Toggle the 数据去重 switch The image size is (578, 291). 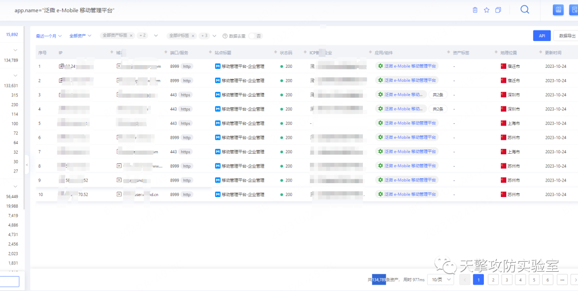tap(255, 36)
